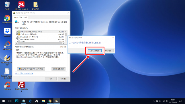
Task: Click the vertical scrollbar thumb in file list
Action: pyautogui.click(x=66, y=34)
